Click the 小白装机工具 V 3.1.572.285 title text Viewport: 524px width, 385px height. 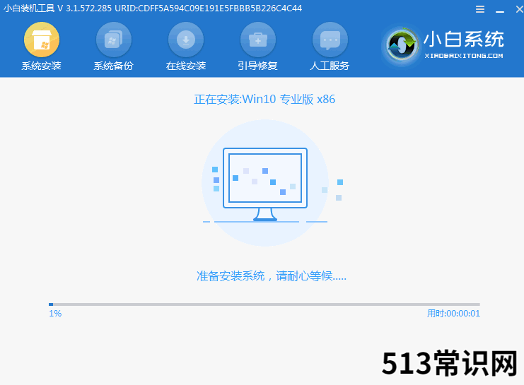[57, 8]
